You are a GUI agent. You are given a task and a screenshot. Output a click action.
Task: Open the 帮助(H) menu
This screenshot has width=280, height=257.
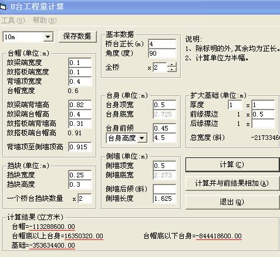(x=45, y=20)
